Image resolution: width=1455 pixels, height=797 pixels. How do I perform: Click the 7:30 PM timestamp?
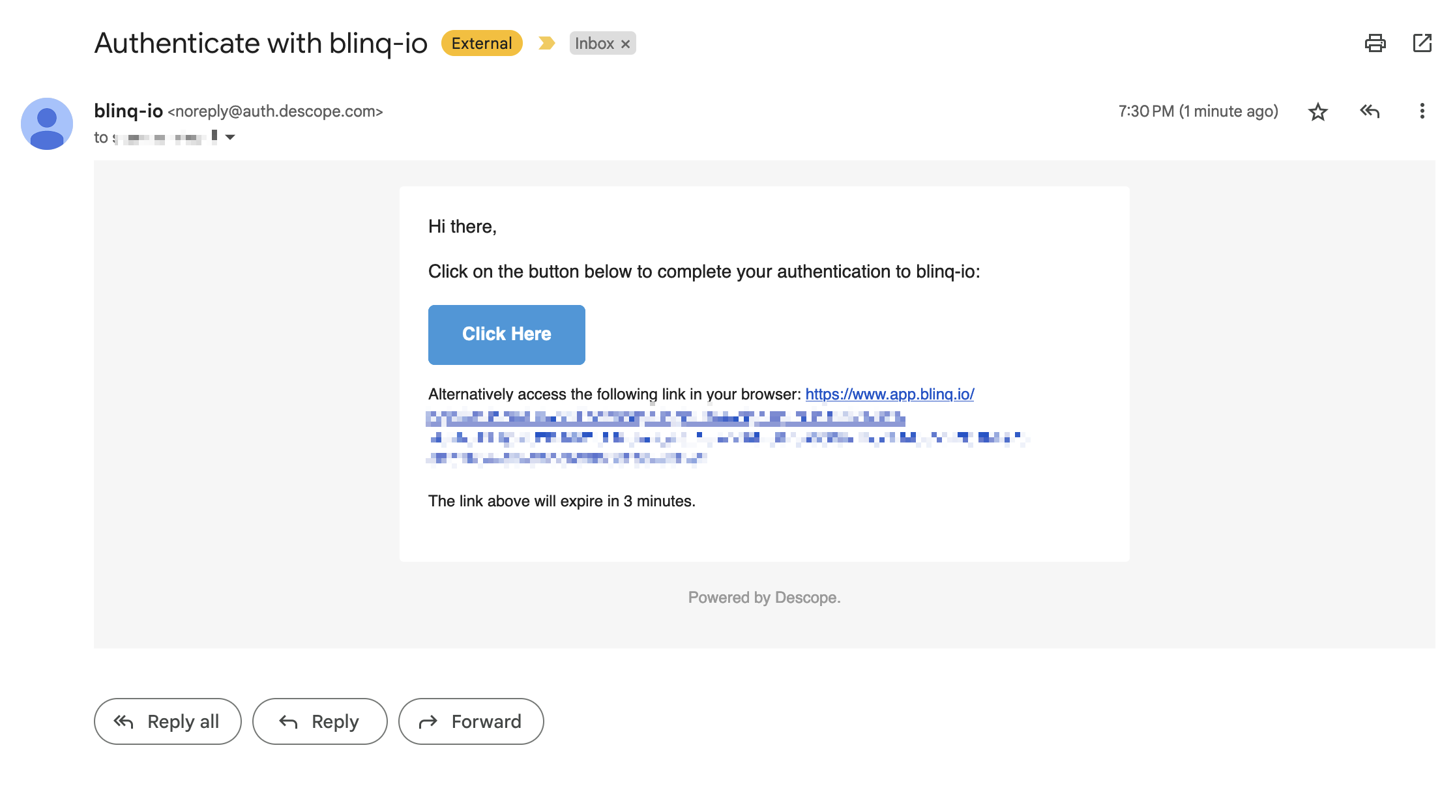(1198, 111)
